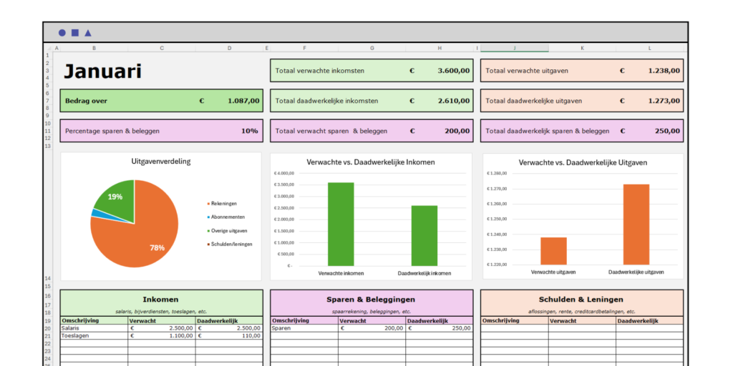Viewport: 733px width, 366px height.
Task: Select column B header
Action: [x=94, y=48]
